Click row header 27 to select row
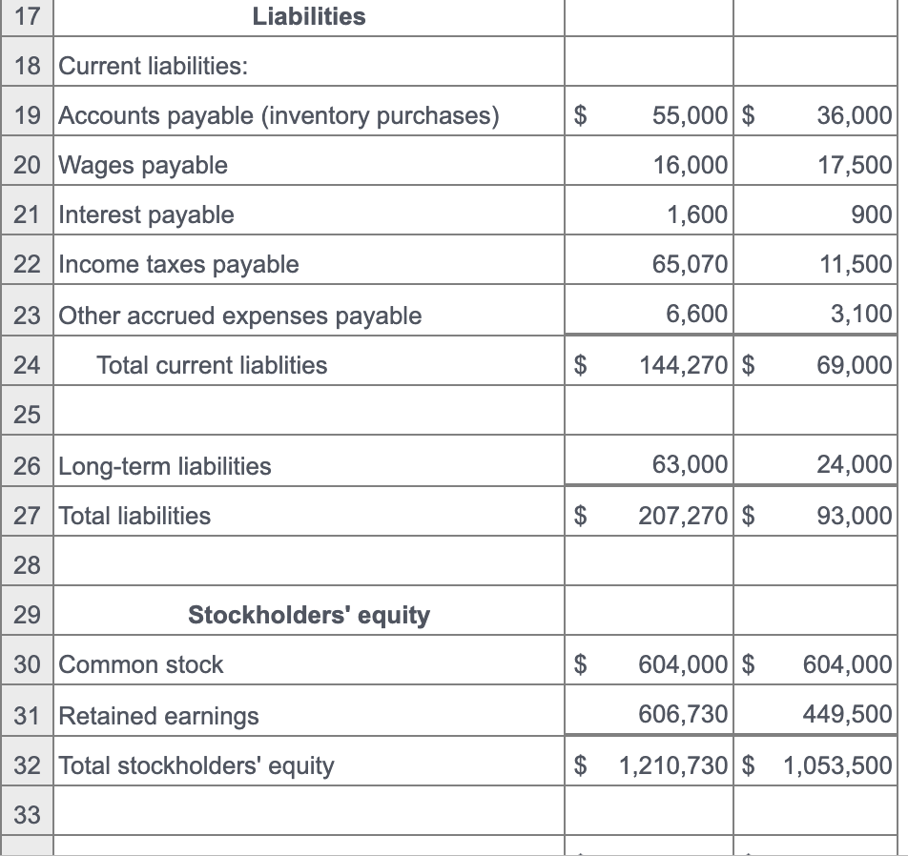Screen dimensions: 908x856 [27, 516]
